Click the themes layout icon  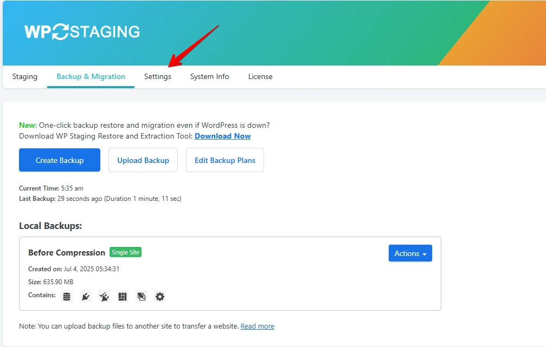click(122, 296)
